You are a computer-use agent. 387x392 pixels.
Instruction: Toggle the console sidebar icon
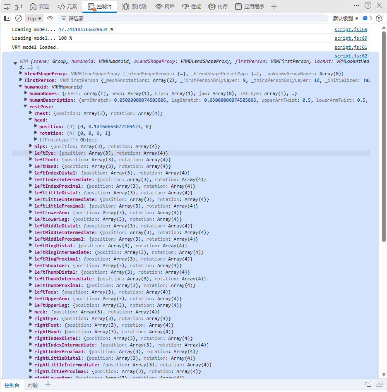[x=7, y=18]
